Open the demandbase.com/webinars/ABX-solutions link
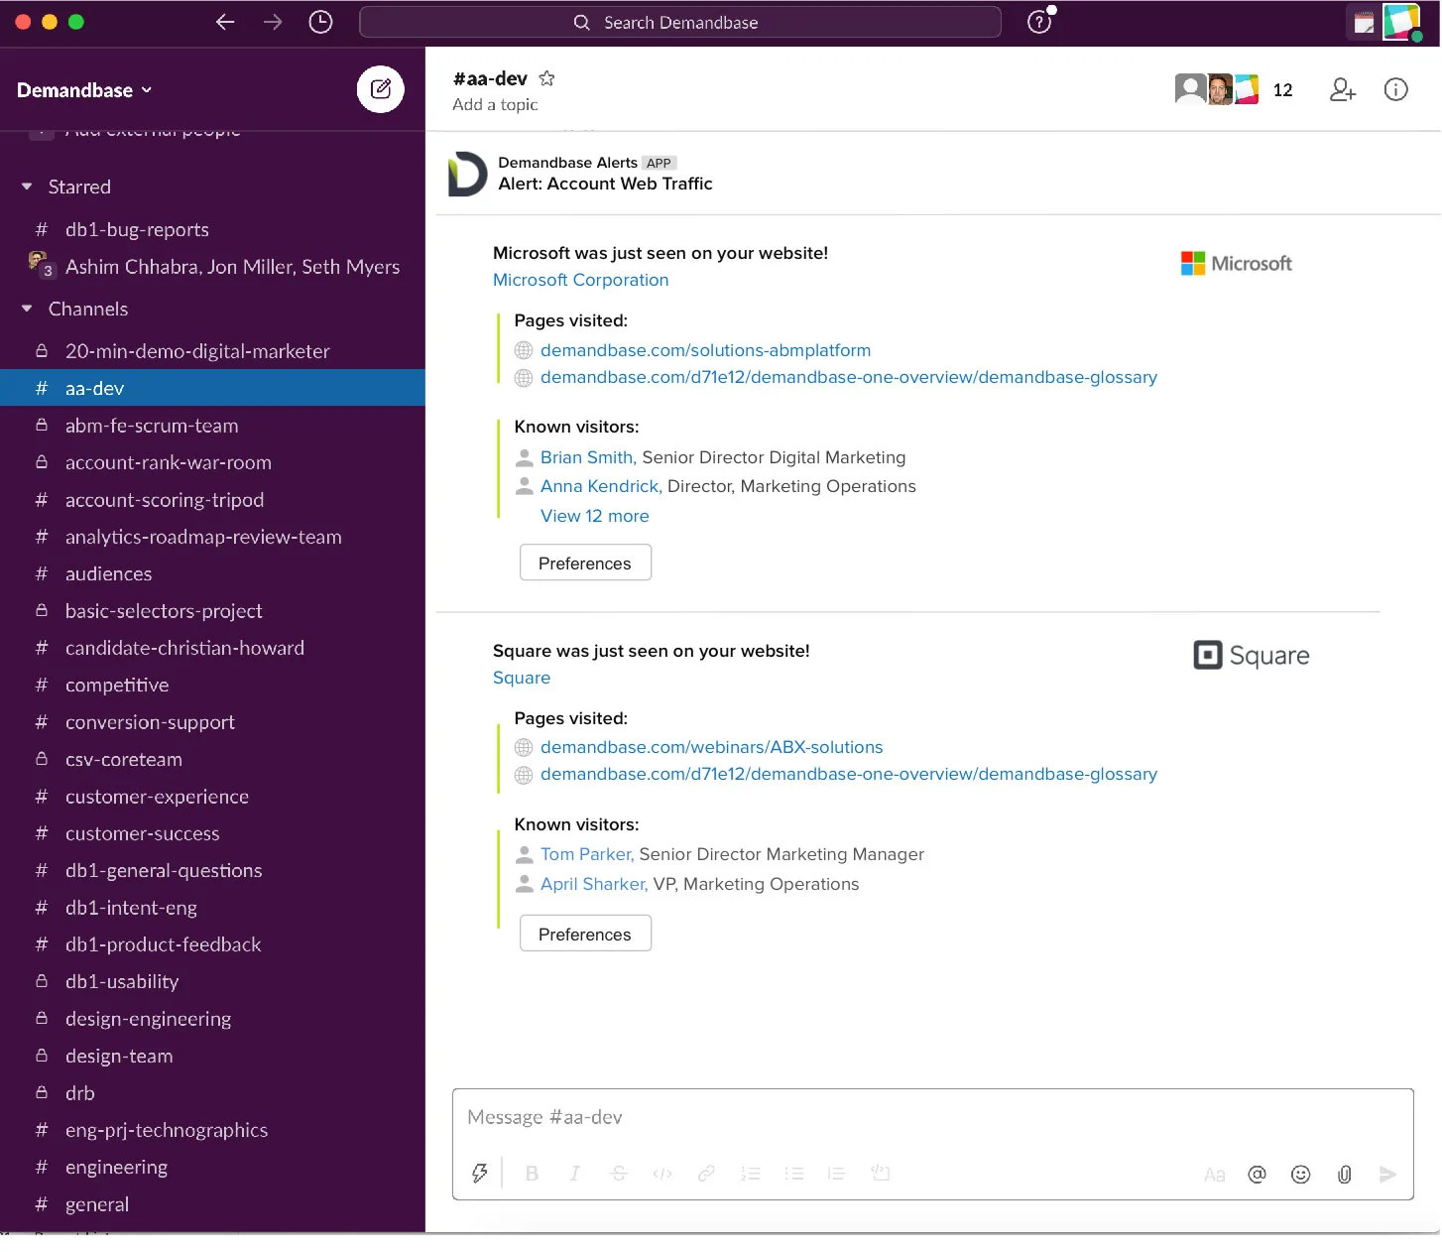The image size is (1442, 1252). pos(711,747)
